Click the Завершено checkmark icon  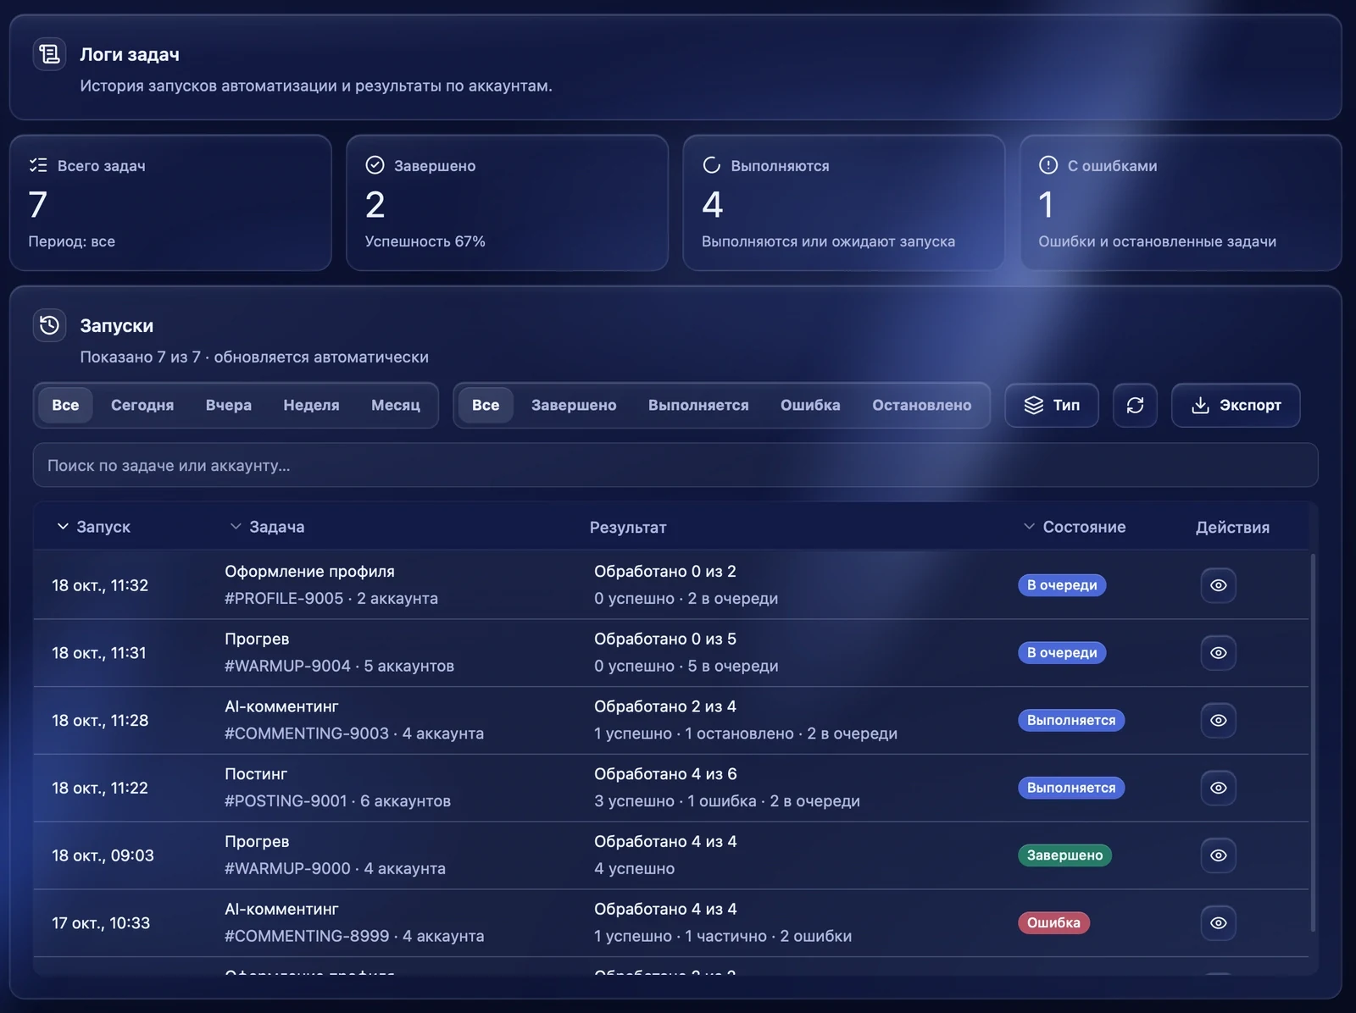[375, 165]
